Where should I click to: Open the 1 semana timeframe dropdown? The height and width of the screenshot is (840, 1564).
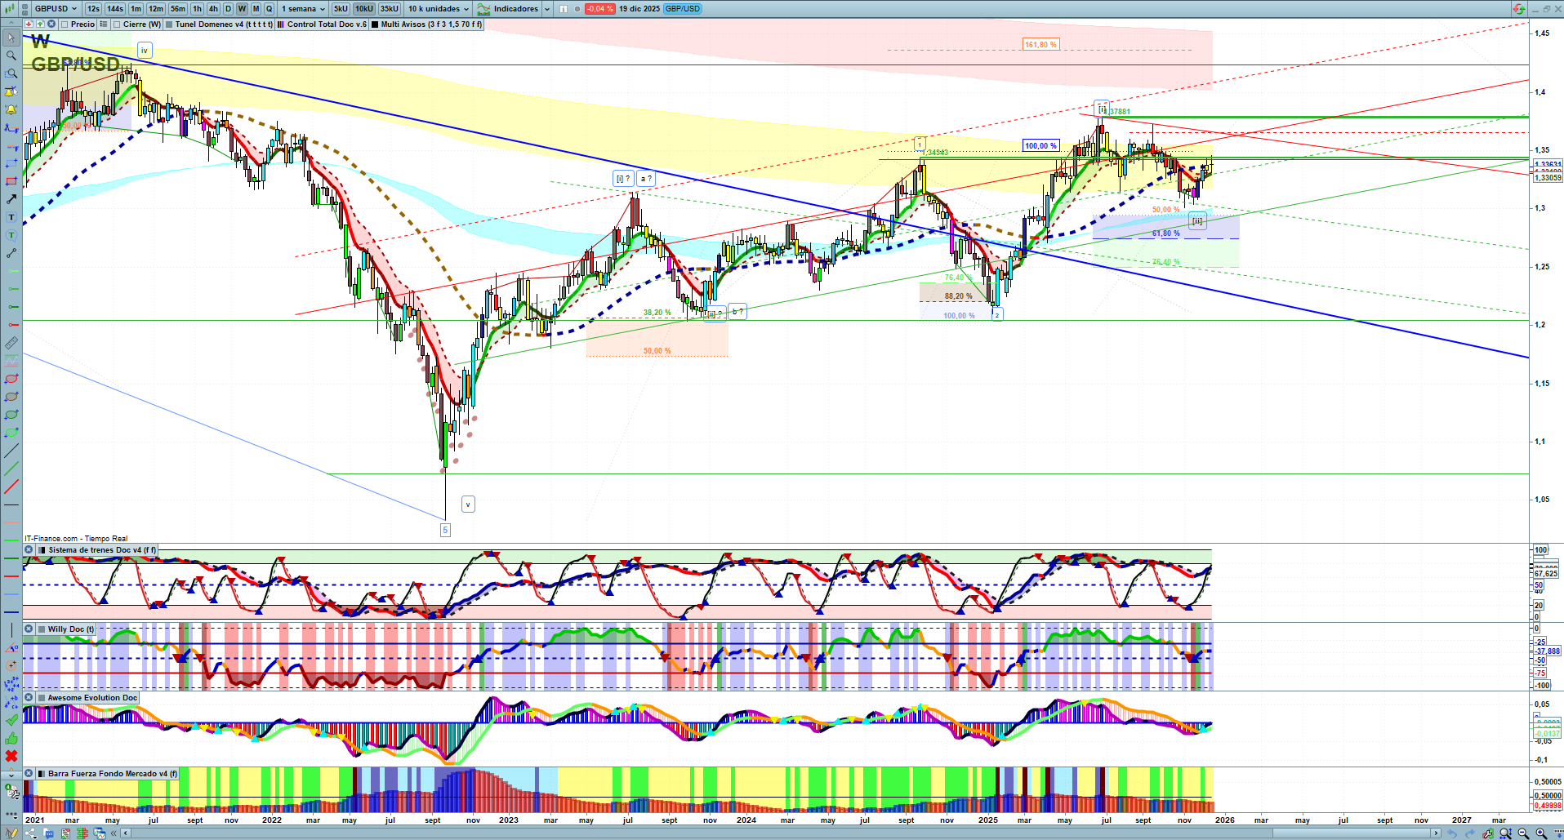pyautogui.click(x=303, y=9)
